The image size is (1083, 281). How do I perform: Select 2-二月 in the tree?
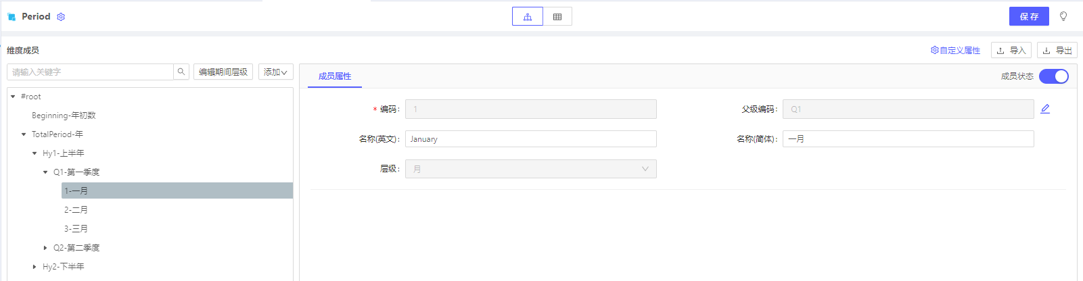(x=76, y=210)
